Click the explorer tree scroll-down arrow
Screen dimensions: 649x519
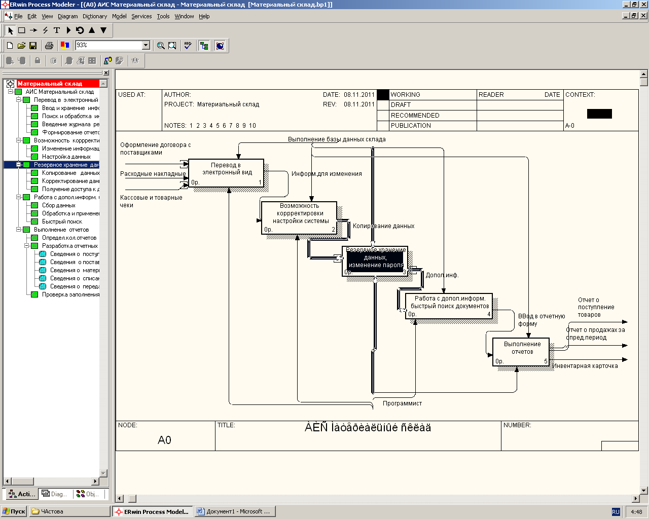(103, 473)
